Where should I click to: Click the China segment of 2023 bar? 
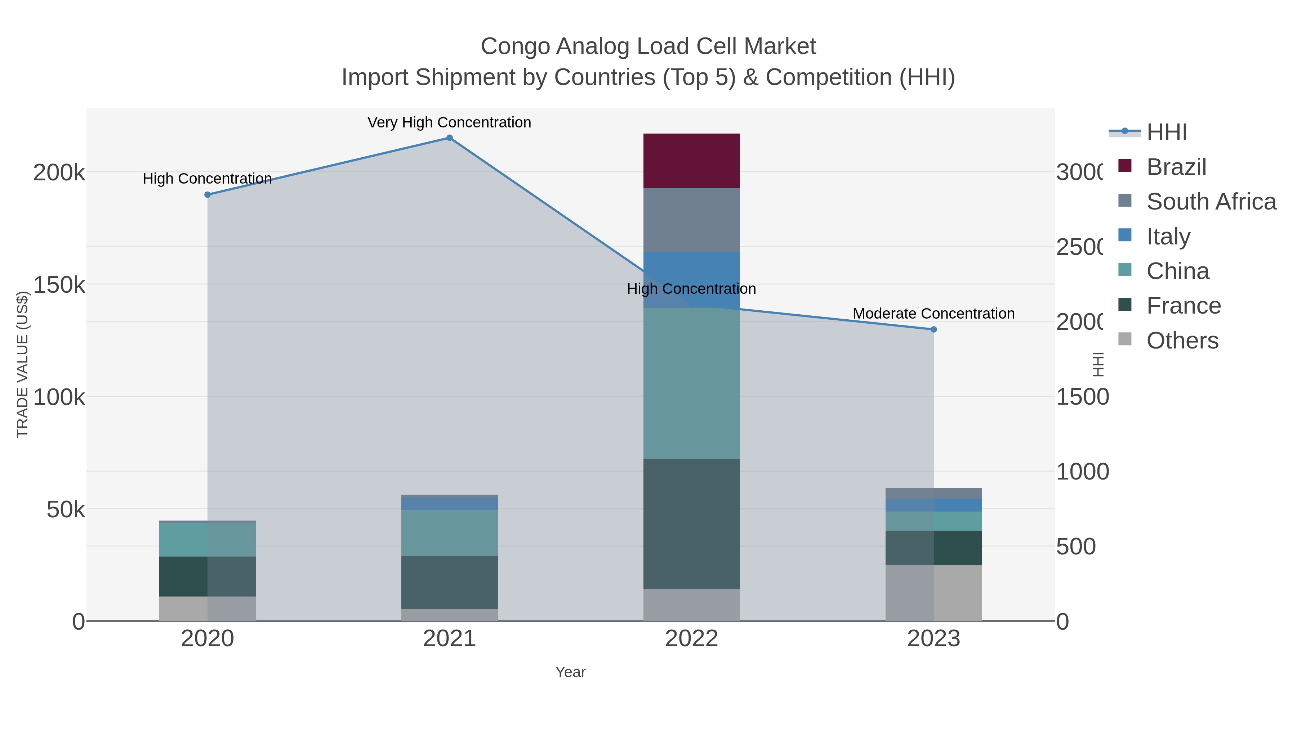click(x=933, y=521)
